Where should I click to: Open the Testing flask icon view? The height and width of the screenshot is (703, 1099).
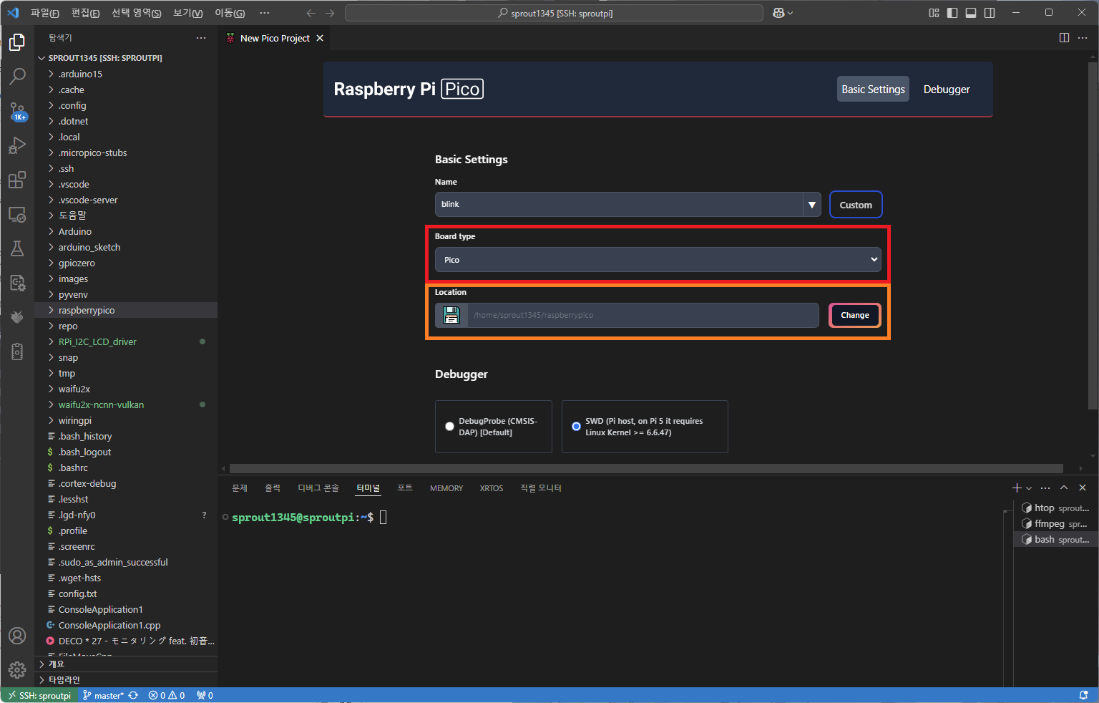pyautogui.click(x=17, y=248)
